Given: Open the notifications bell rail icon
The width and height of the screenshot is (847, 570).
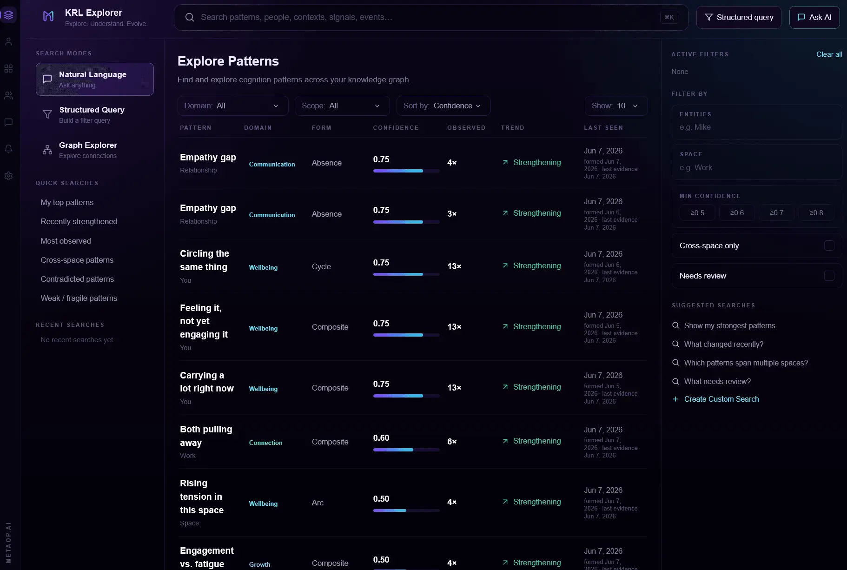Looking at the screenshot, I should (x=8, y=149).
